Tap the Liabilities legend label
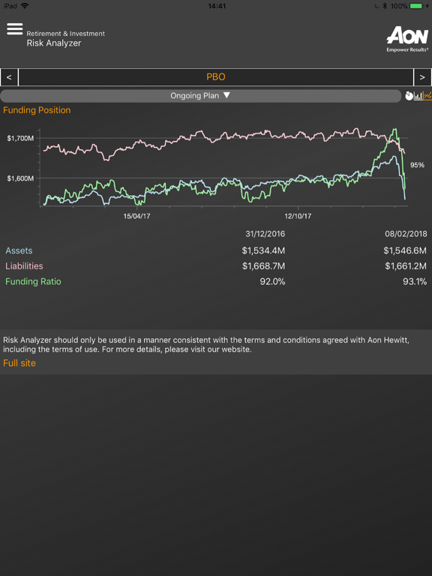Viewport: 432px width, 576px height. pos(24,266)
